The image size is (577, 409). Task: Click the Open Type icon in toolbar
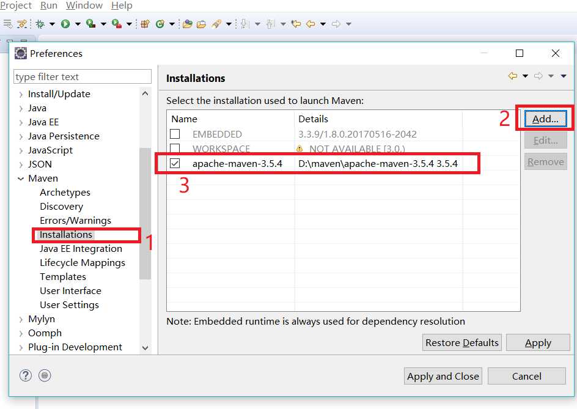tap(187, 24)
